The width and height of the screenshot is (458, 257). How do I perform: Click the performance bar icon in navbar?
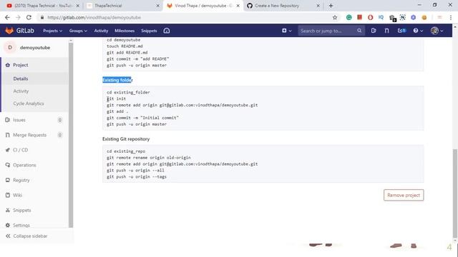coord(167,31)
